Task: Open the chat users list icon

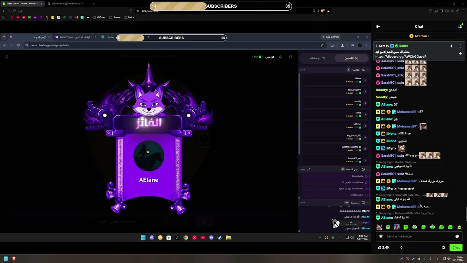Action: click(x=460, y=26)
